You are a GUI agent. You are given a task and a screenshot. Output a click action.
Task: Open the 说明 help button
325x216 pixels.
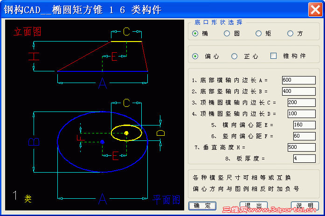point(304,205)
